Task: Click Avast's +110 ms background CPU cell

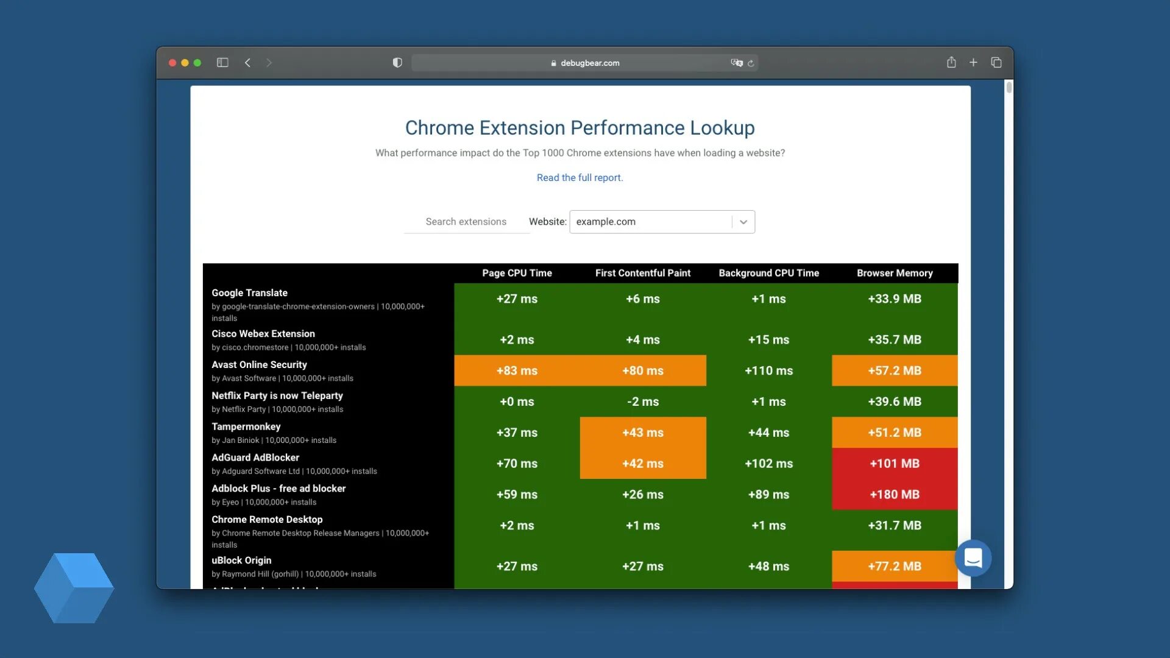Action: 768,370
